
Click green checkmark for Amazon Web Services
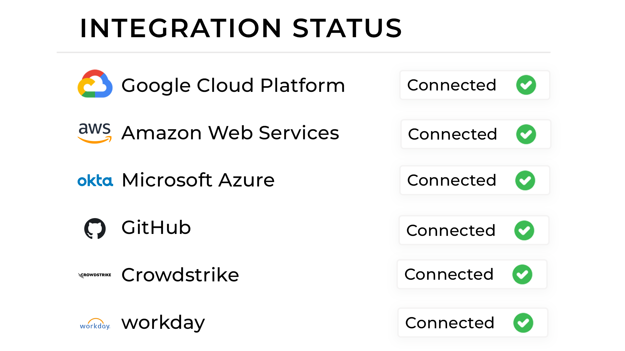526,134
